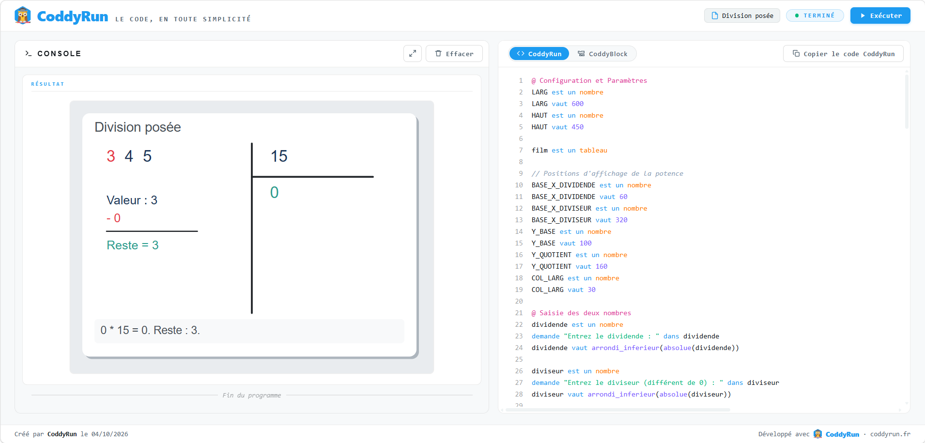Screen dimensions: 925x443
Task: Switch to the CoddyBlock tab
Action: (x=602, y=54)
